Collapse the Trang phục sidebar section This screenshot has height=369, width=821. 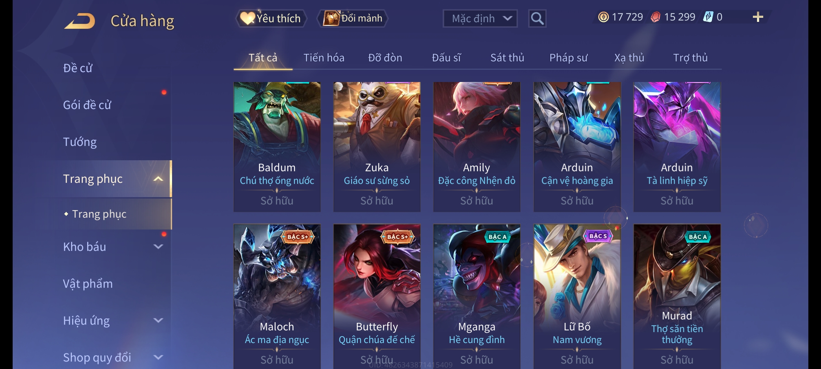pyautogui.click(x=158, y=179)
